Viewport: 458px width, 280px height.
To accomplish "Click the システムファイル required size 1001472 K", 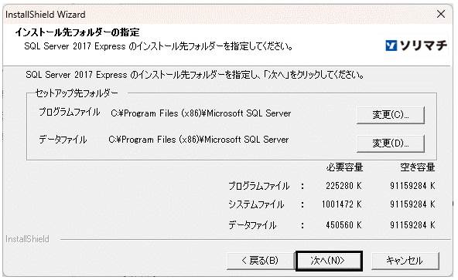I will click(342, 204).
